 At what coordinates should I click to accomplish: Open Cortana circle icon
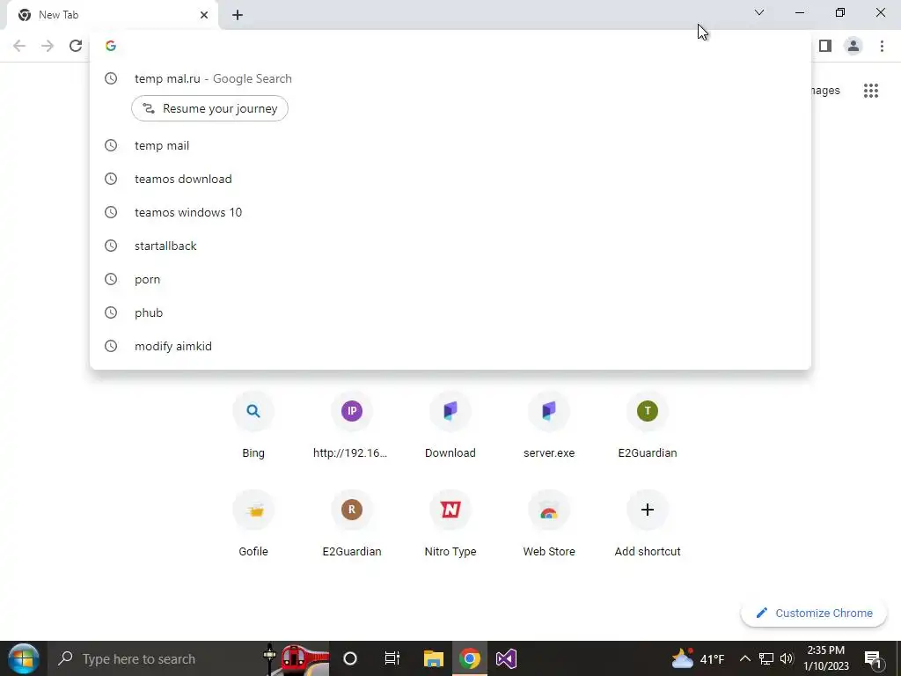350,658
